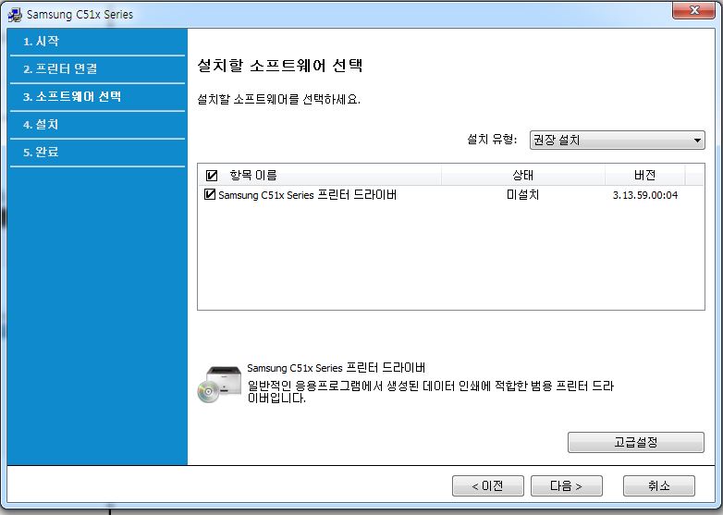Click the driver description text below the list
This screenshot has height=515, width=723.
431,391
